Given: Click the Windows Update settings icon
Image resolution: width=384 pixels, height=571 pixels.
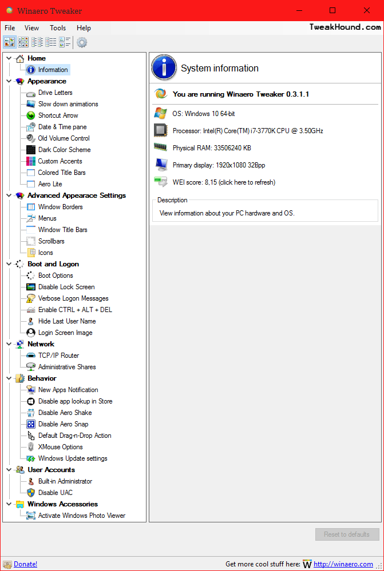Looking at the screenshot, I should (x=31, y=458).
